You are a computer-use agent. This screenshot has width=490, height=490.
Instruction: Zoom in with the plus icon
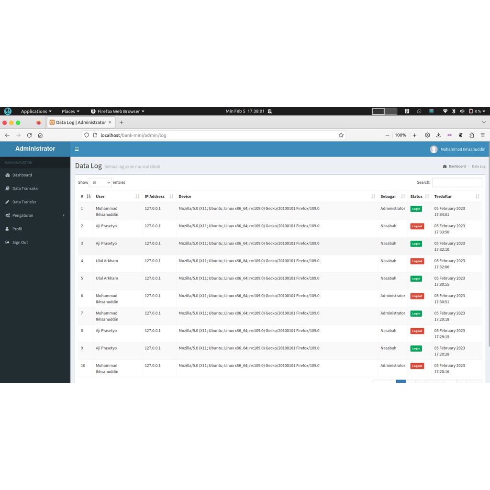(414, 135)
